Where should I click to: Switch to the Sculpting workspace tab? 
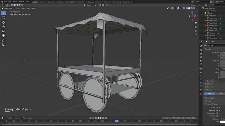pos(51,1)
